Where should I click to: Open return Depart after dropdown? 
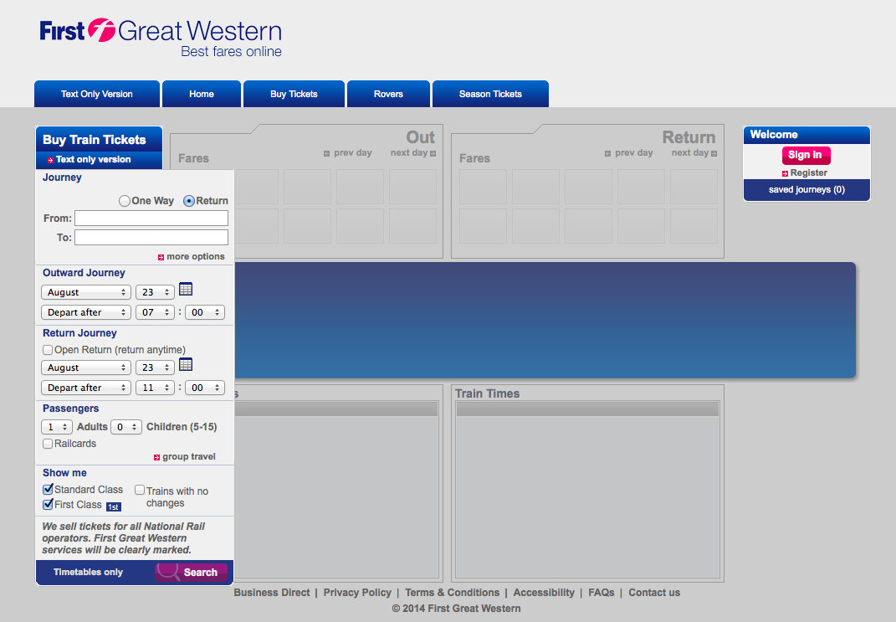tap(86, 388)
